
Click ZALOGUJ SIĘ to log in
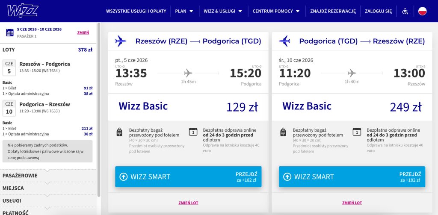pos(378,11)
